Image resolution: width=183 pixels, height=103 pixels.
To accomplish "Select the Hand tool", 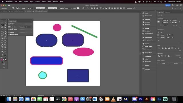I will (x=2, y=51).
